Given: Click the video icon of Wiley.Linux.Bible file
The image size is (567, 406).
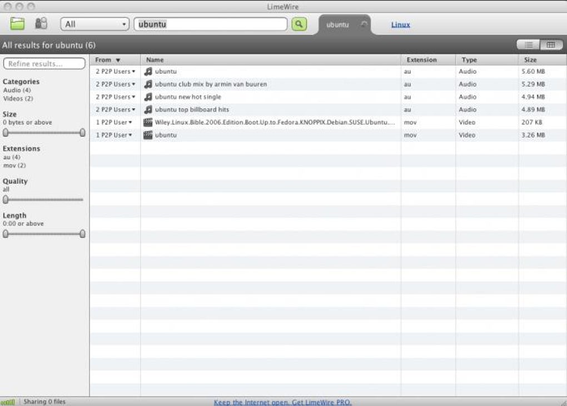Looking at the screenshot, I should click(x=148, y=122).
